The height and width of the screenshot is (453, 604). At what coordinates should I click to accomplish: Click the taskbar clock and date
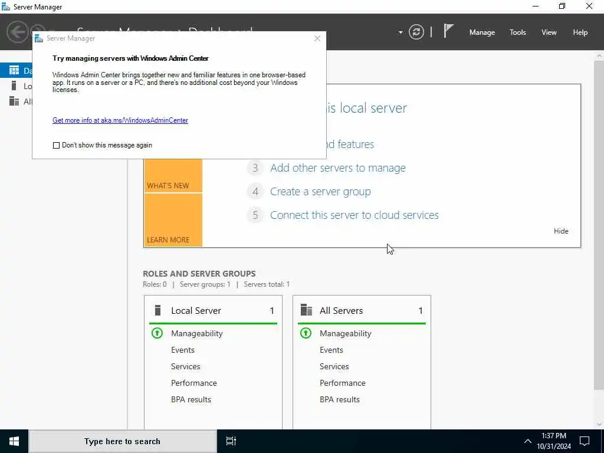(554, 441)
